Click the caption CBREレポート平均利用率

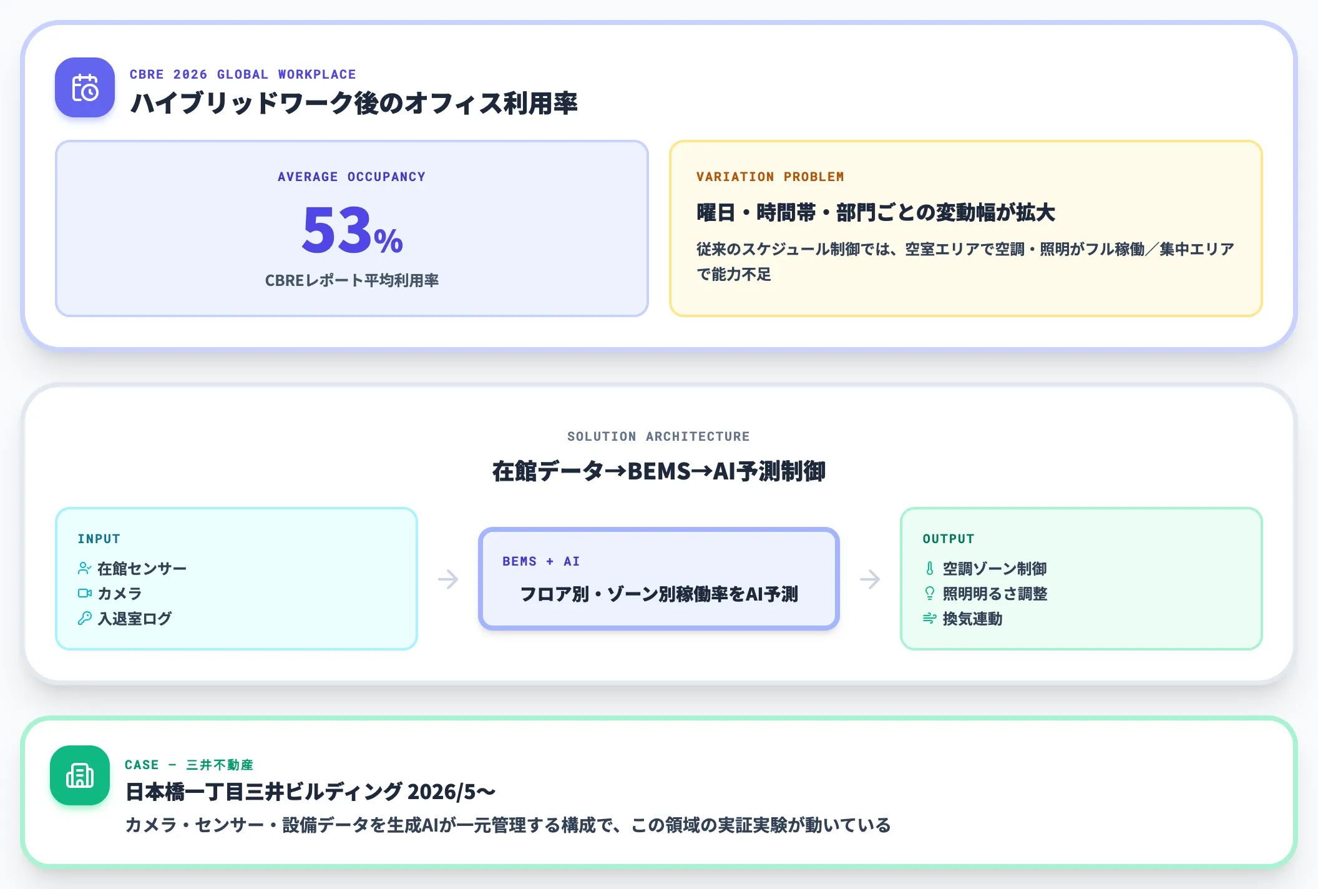[x=351, y=280]
